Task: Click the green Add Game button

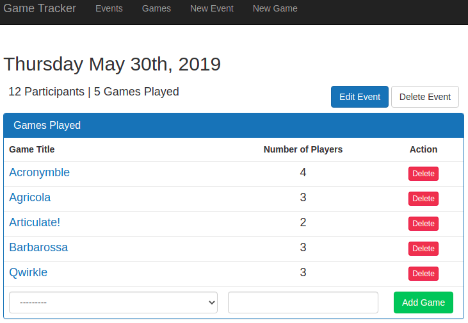Action: pyautogui.click(x=423, y=302)
